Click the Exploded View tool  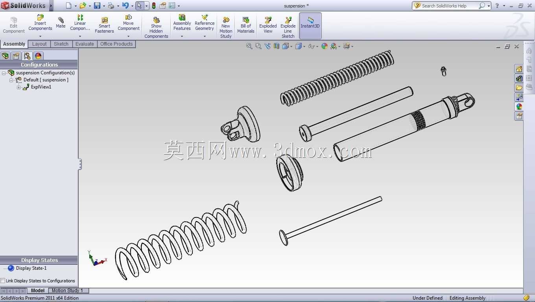268,25
